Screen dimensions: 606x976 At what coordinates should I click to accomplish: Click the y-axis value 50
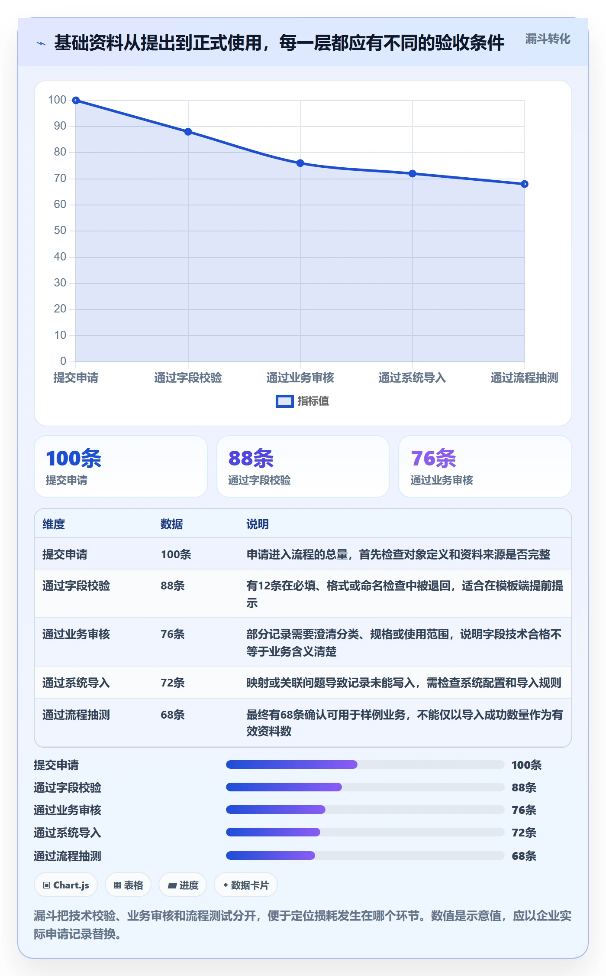[60, 231]
